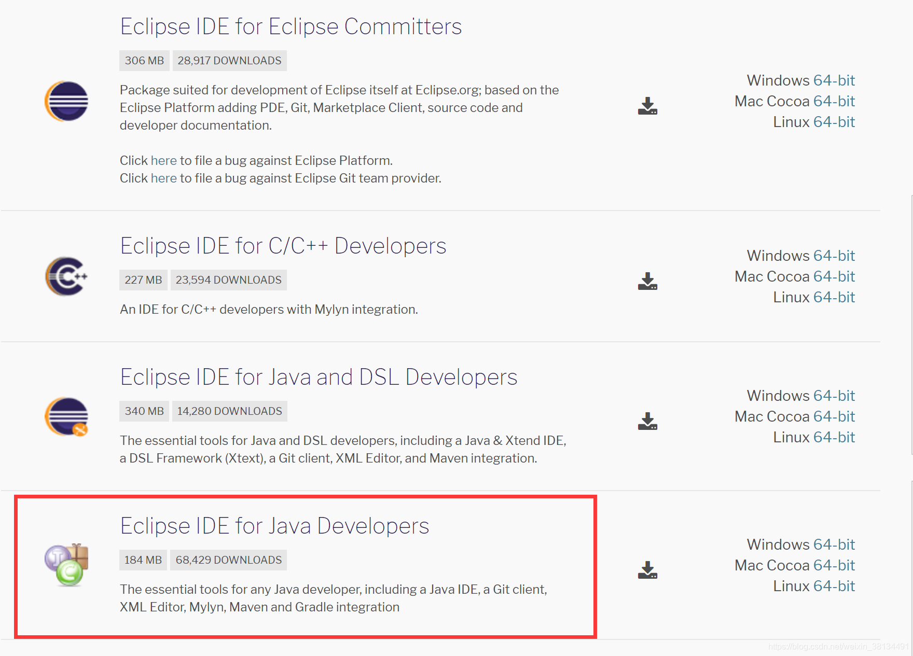Screen dimensions: 913x656
Task: Download Java and DSL Developers Windows 64-bit
Action: click(x=834, y=396)
